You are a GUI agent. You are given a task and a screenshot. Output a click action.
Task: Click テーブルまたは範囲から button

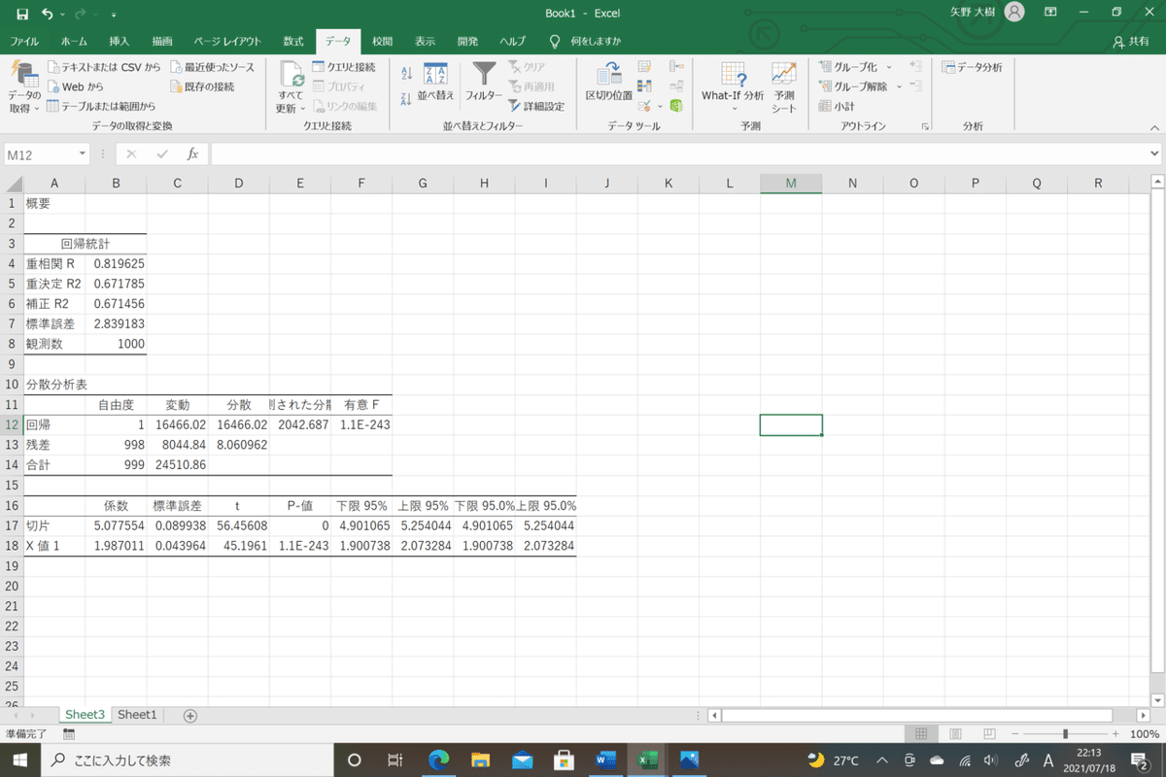101,106
